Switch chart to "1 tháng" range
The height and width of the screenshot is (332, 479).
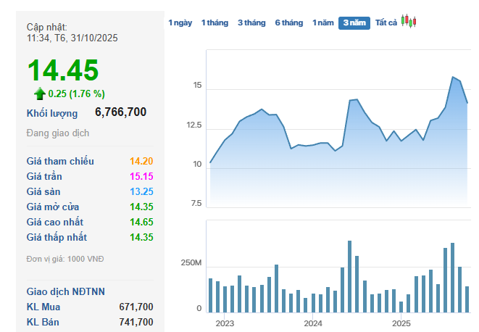pos(214,23)
